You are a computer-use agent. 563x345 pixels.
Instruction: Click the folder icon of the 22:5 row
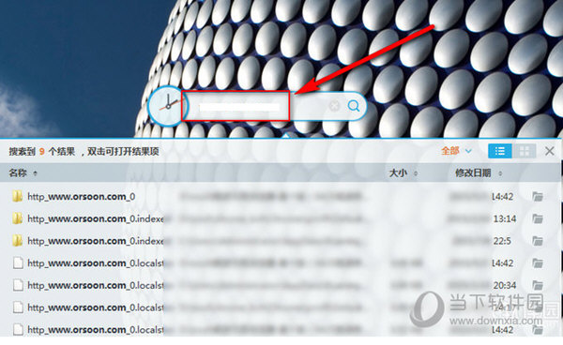[17, 241]
